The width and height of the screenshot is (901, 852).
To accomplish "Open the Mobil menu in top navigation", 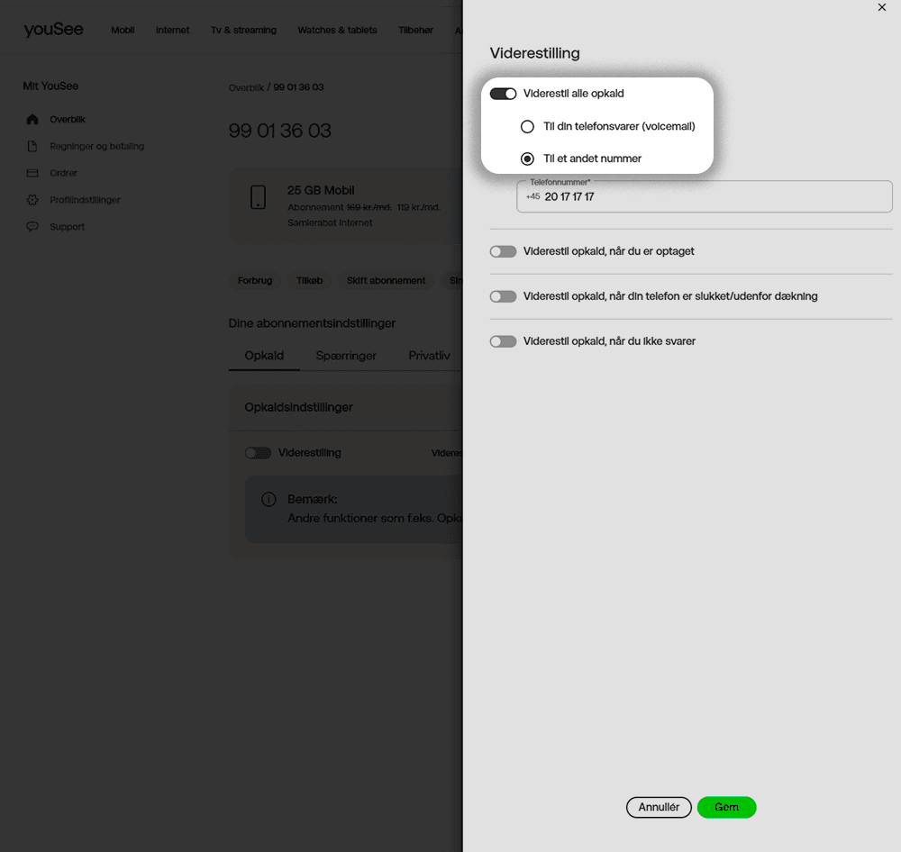I will coord(123,31).
